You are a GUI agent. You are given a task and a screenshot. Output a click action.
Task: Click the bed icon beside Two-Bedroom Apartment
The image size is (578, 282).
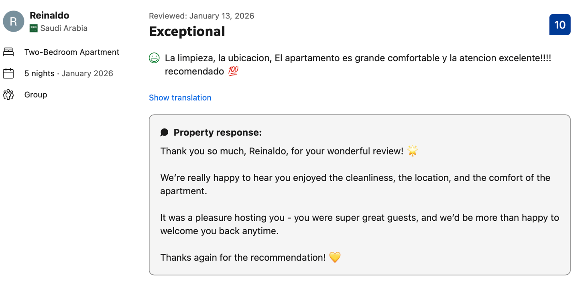point(8,52)
